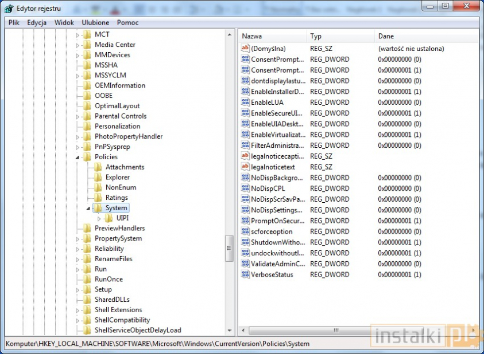484x354 pixels.
Task: Expand the UIPI subkey arrow
Action: coord(99,218)
